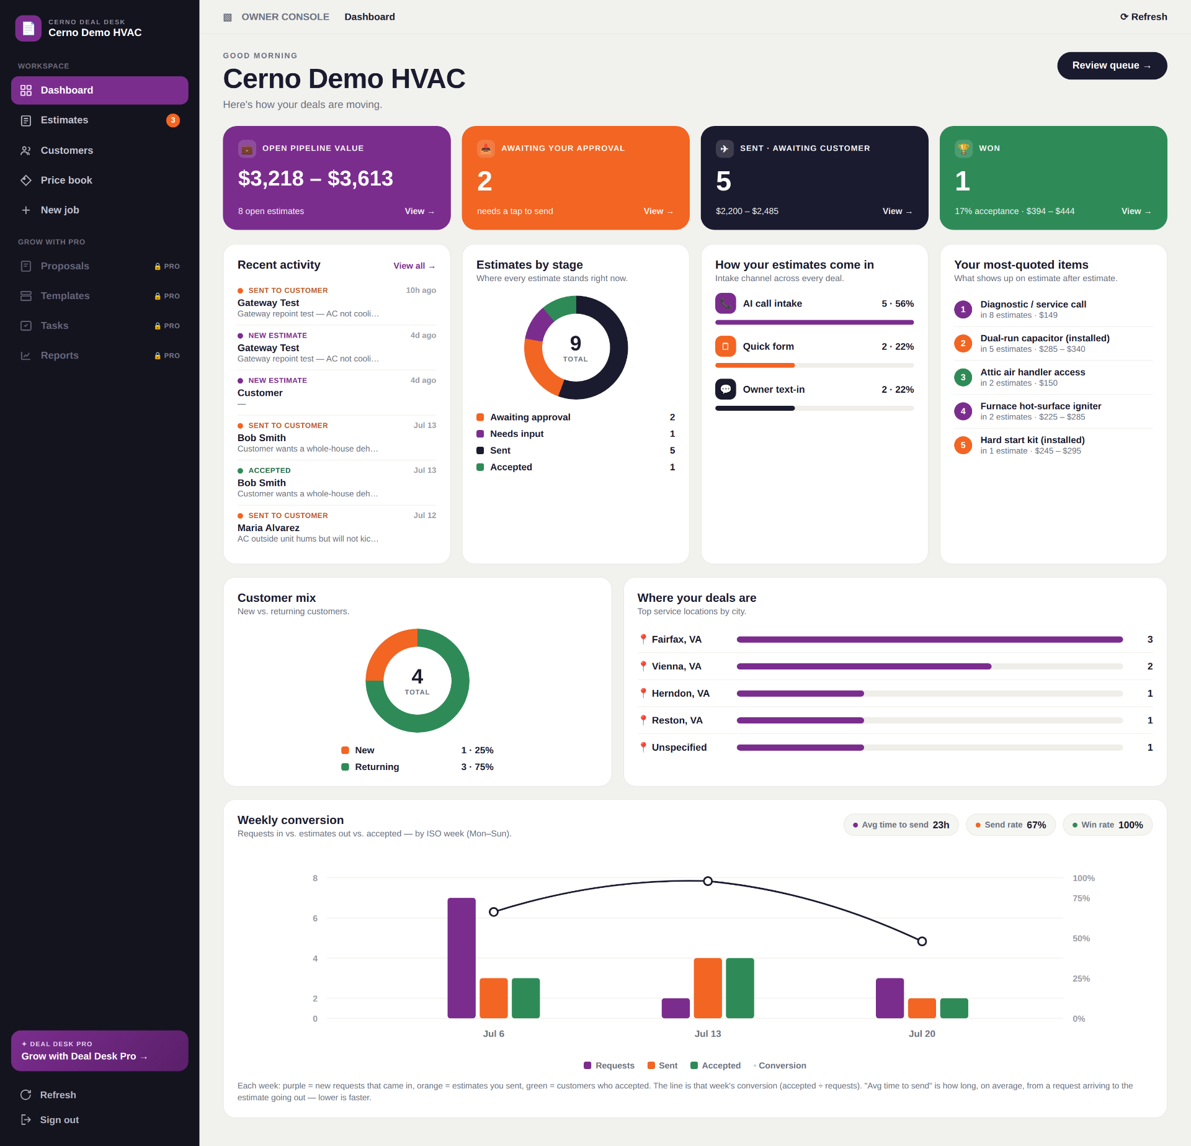
Task: Click the Quick form orange icon
Action: click(x=725, y=346)
